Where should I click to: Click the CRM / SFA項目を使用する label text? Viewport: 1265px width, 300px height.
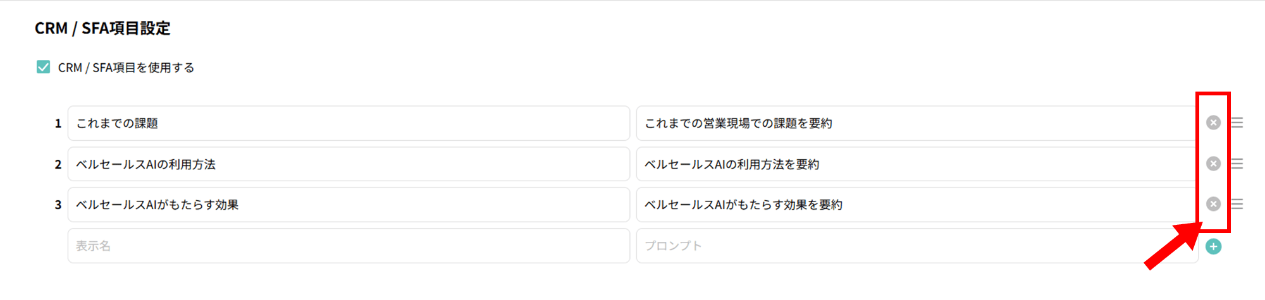click(x=126, y=68)
